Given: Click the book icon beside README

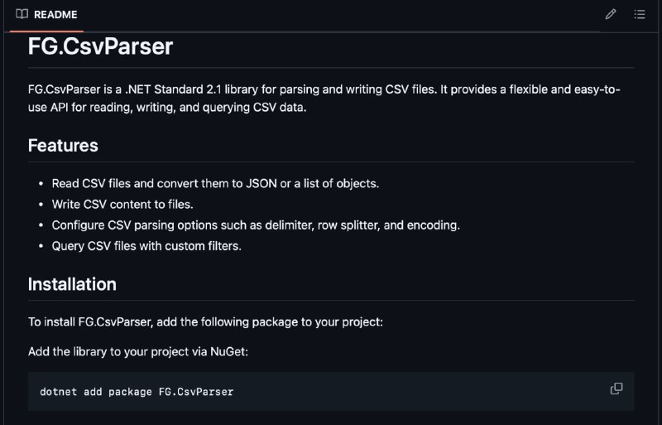Looking at the screenshot, I should [x=22, y=14].
